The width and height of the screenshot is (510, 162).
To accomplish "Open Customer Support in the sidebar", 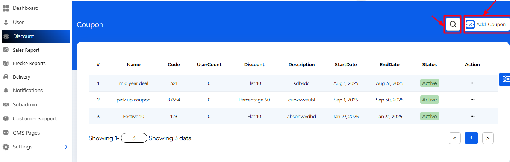I will pos(35,119).
